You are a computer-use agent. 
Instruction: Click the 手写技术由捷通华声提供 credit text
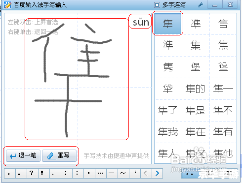(x=116, y=156)
